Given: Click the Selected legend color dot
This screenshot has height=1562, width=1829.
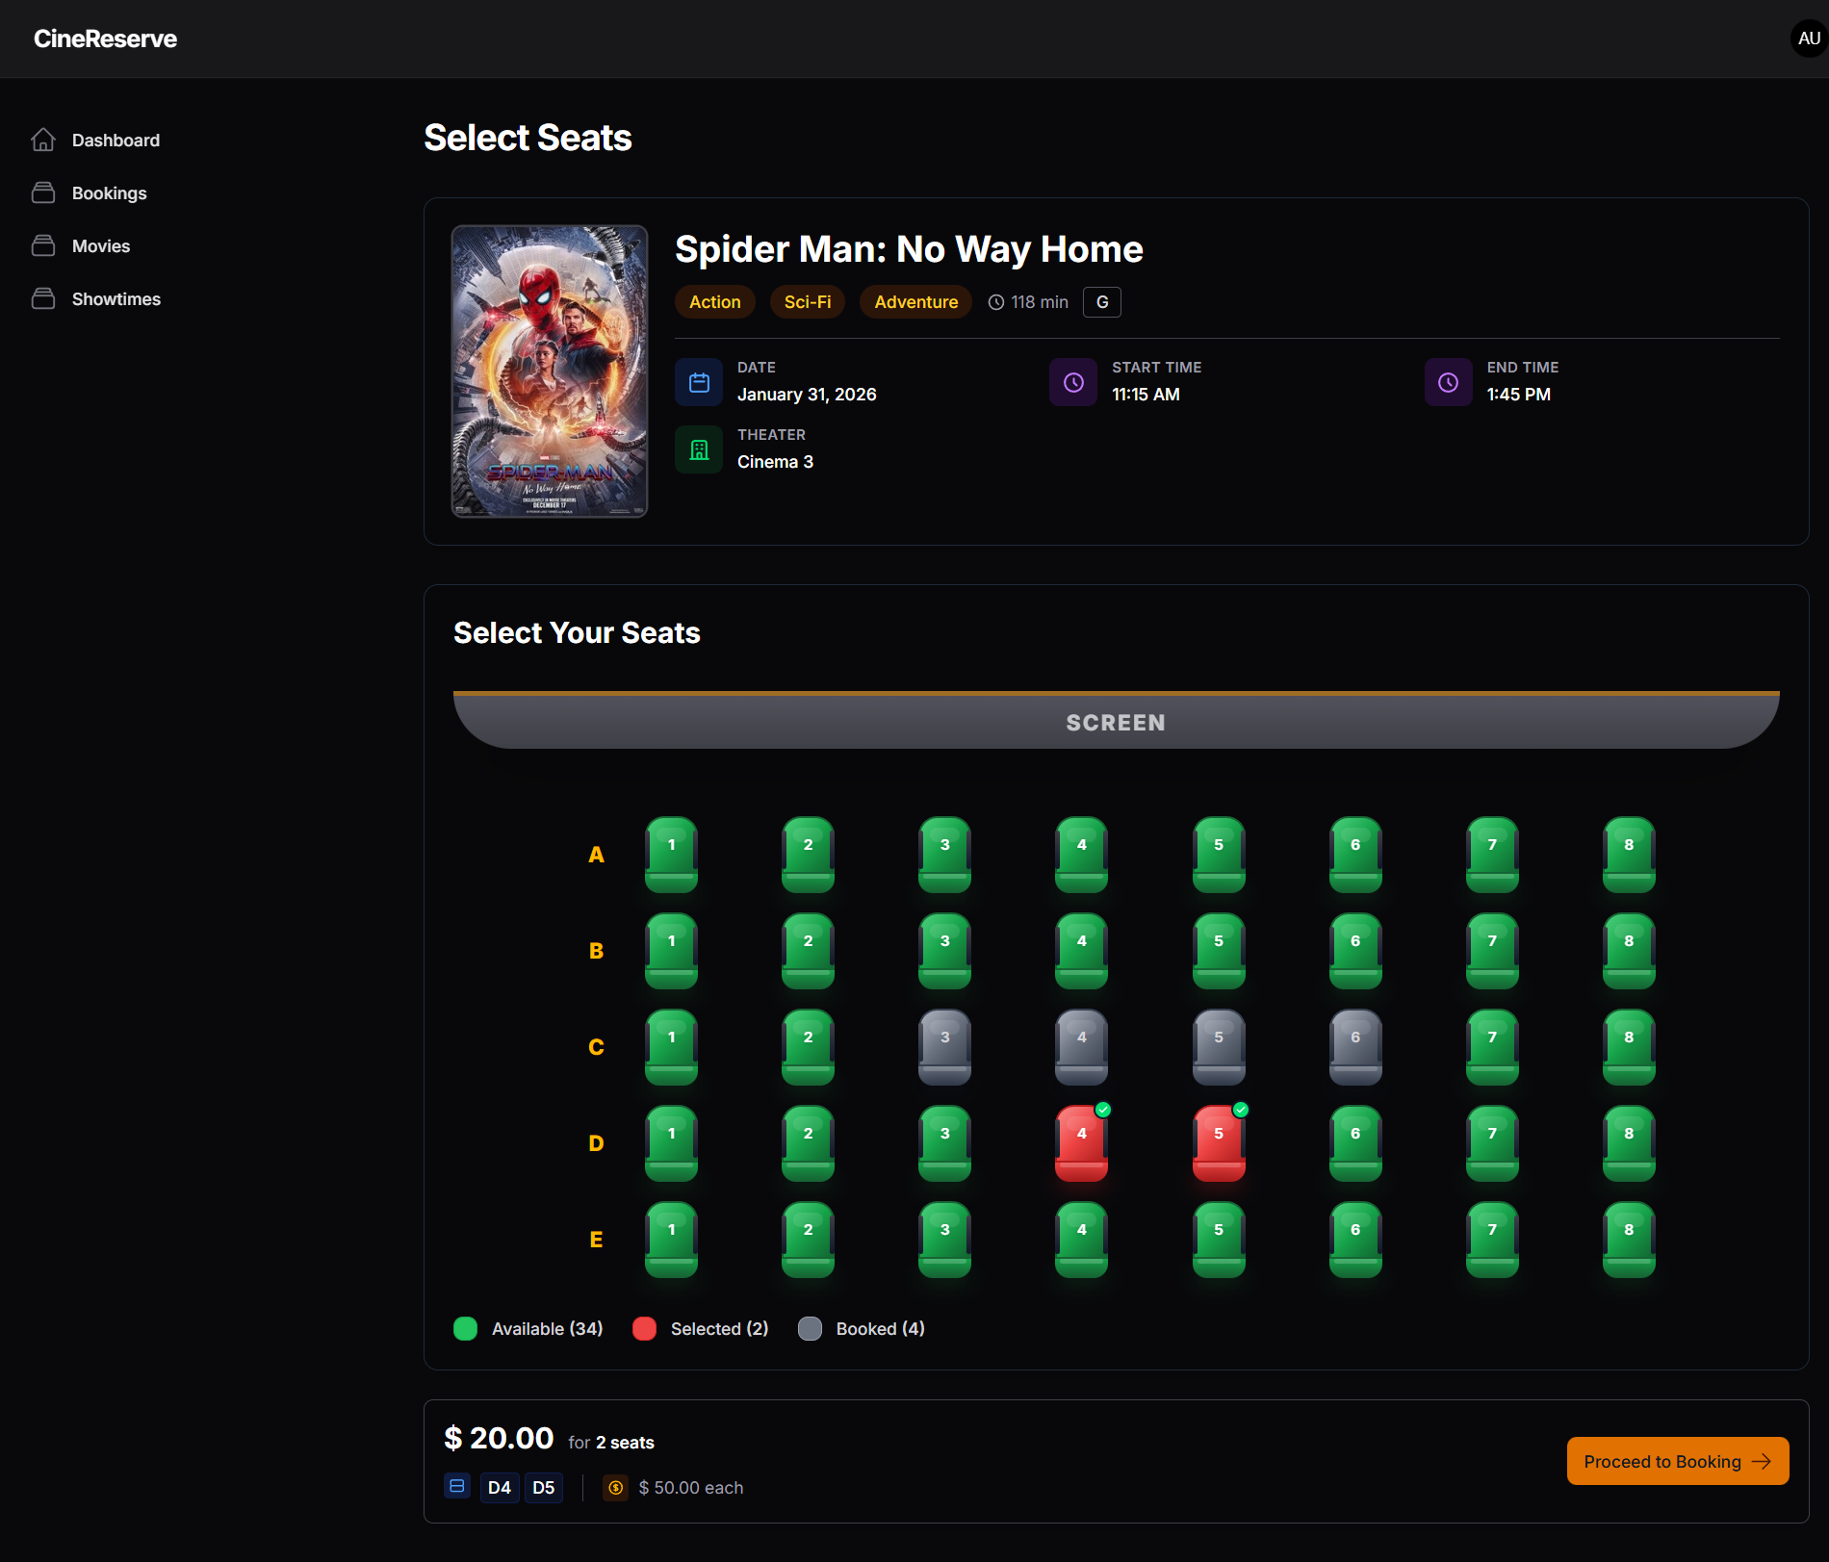Looking at the screenshot, I should pyautogui.click(x=644, y=1328).
